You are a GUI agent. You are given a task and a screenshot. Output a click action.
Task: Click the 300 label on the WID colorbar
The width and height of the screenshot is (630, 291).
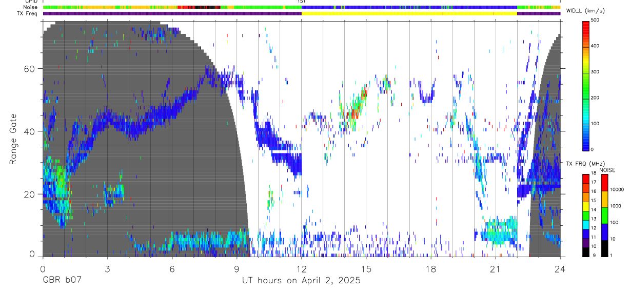click(595, 72)
